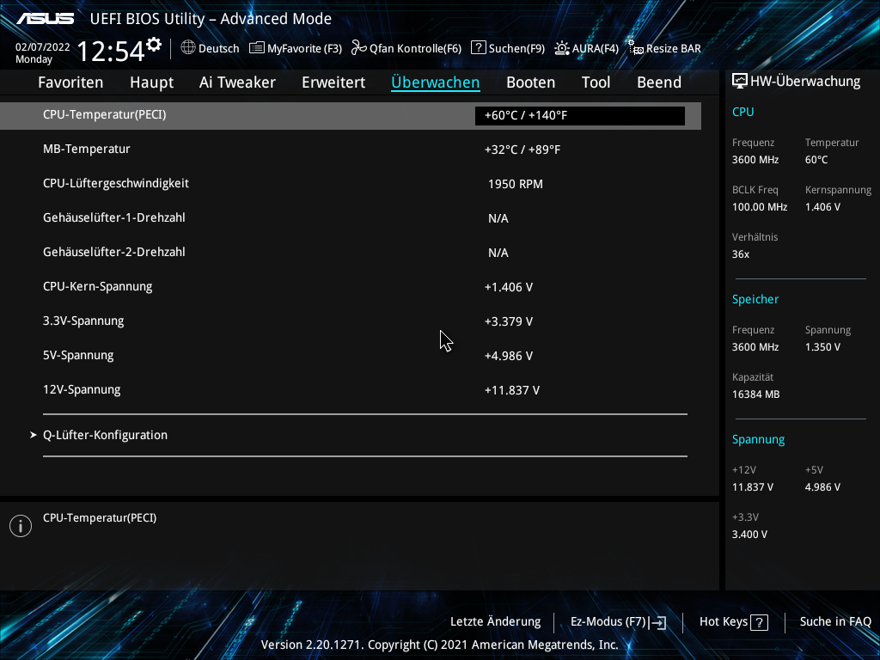Click the info icon in help area

click(21, 526)
